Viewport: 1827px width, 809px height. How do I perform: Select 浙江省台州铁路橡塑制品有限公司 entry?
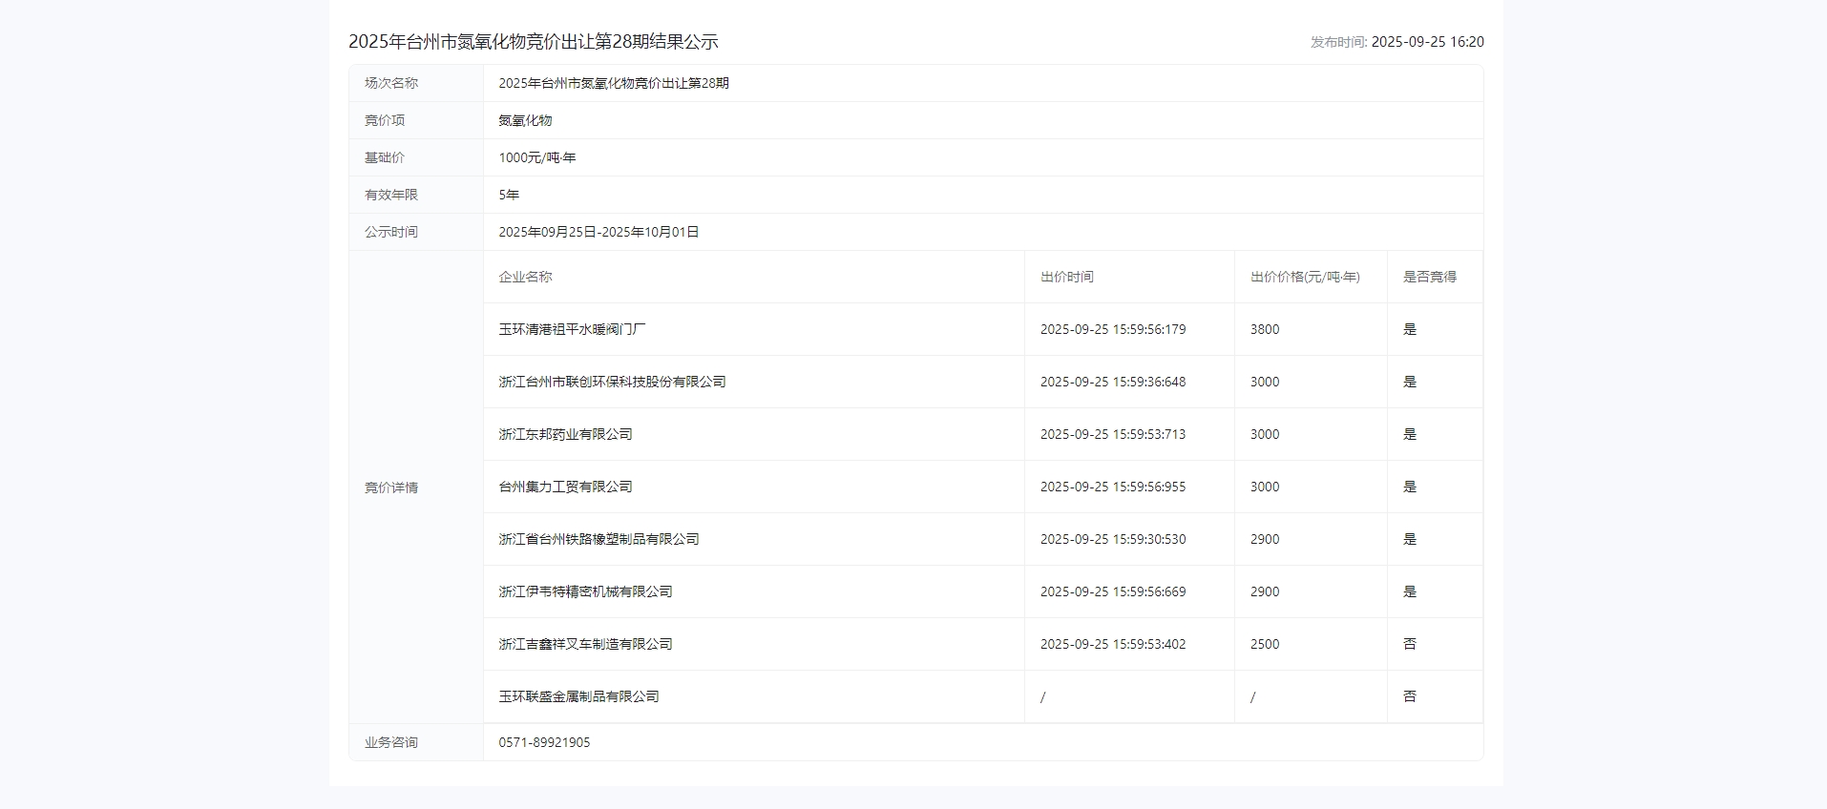point(598,539)
